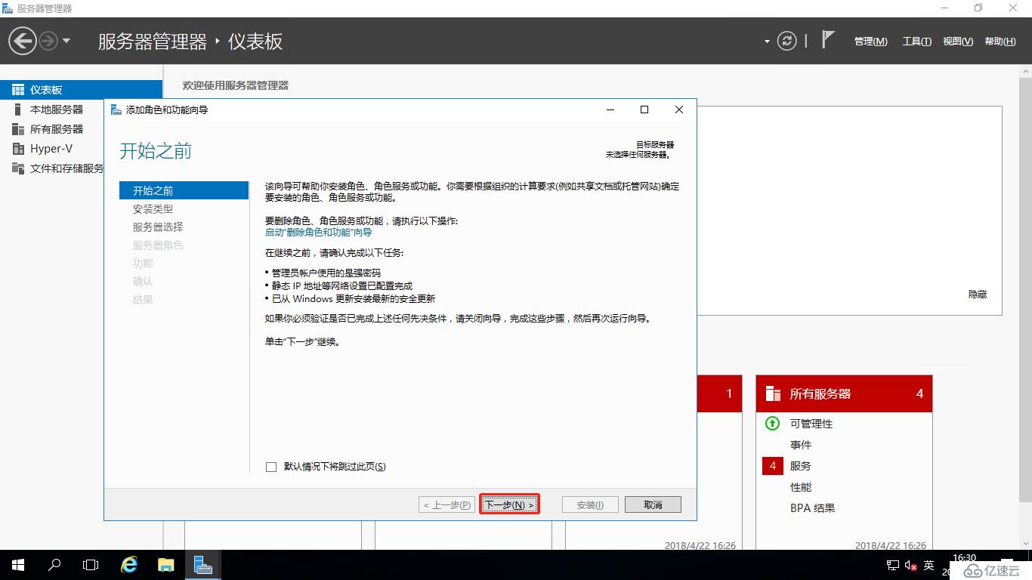The height and width of the screenshot is (580, 1032).
Task: Select 本地服务器 in the sidebar
Action: pos(57,110)
